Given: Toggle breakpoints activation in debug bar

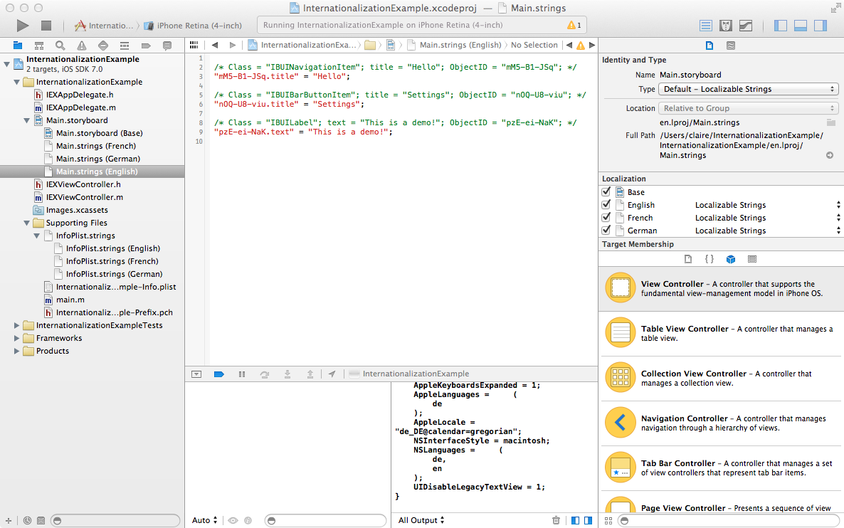Looking at the screenshot, I should [219, 374].
